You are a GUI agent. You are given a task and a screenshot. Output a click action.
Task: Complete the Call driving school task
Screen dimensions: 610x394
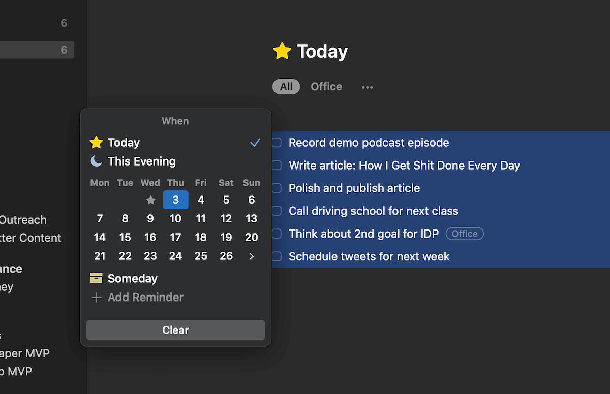pos(276,211)
